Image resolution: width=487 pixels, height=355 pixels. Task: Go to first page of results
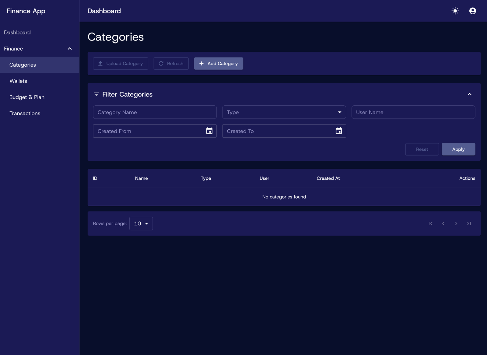pyautogui.click(x=430, y=223)
